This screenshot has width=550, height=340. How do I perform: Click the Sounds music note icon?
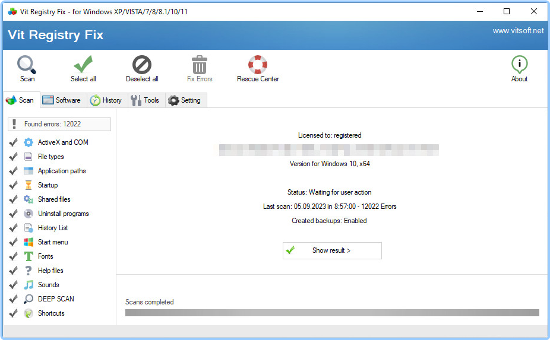tap(29, 285)
